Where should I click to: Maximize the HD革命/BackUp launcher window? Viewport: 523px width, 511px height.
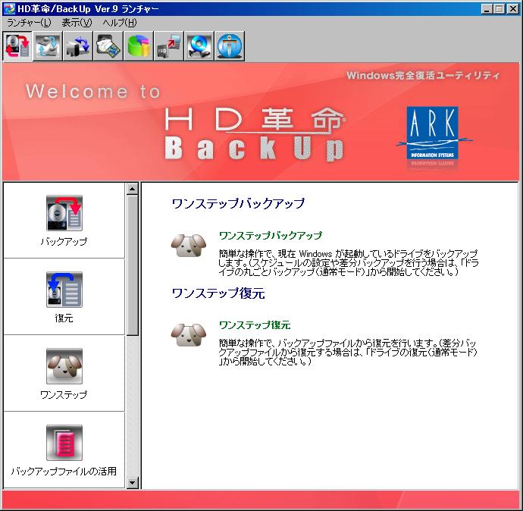tap(500, 8)
